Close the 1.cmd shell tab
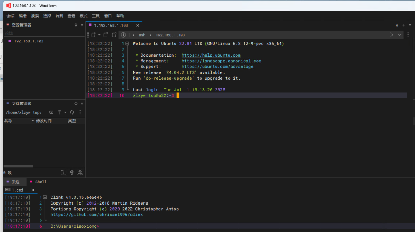This screenshot has width=415, height=232. click(33, 190)
